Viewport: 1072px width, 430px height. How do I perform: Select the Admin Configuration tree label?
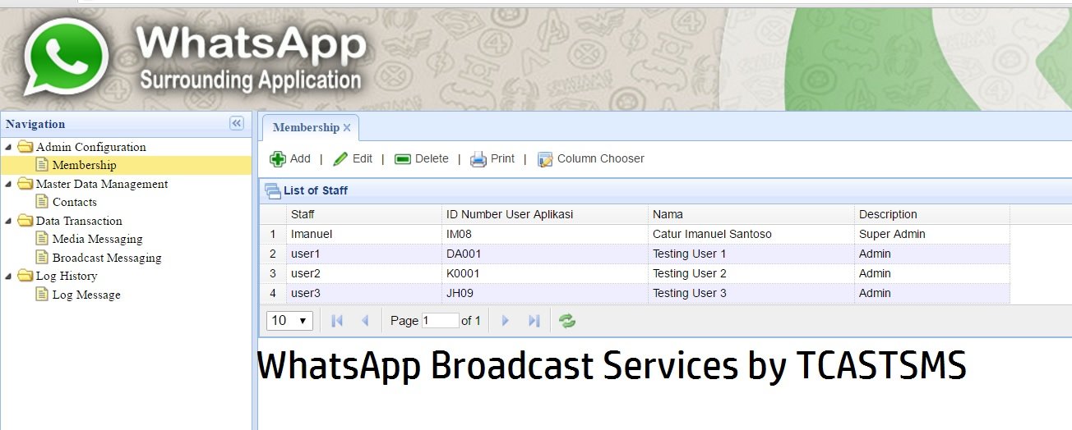(91, 147)
